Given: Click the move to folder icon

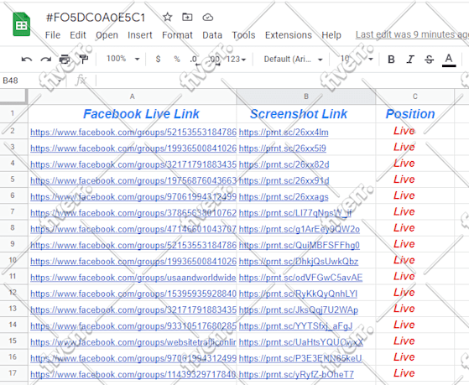Looking at the screenshot, I should (187, 17).
